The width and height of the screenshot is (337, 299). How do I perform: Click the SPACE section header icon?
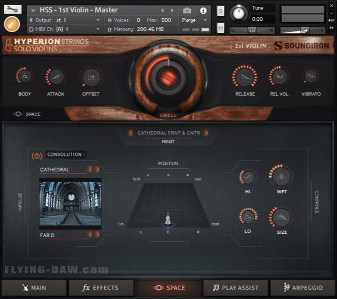pyautogui.click(x=18, y=114)
